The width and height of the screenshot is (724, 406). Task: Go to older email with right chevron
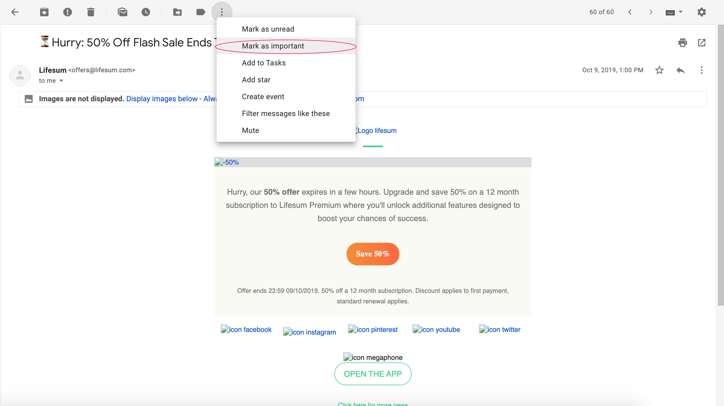click(651, 12)
